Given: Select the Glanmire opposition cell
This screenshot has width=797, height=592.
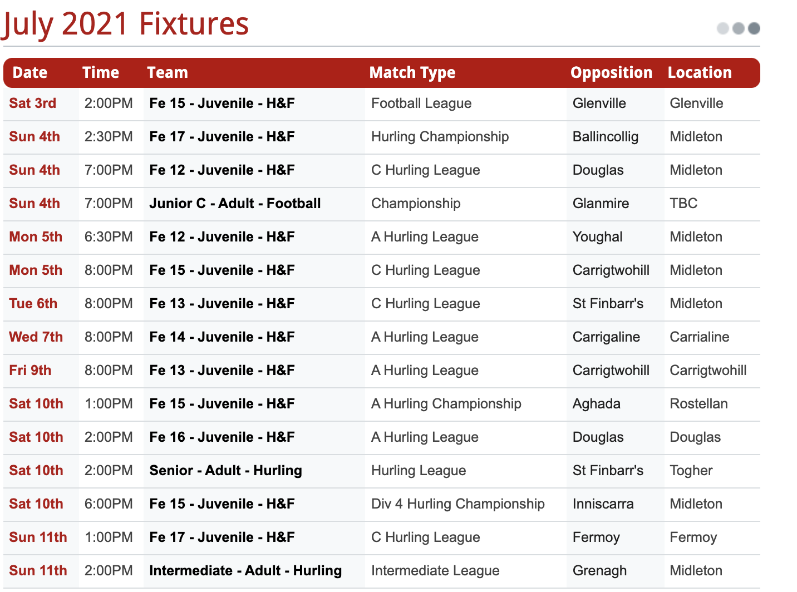Looking at the screenshot, I should 601,204.
